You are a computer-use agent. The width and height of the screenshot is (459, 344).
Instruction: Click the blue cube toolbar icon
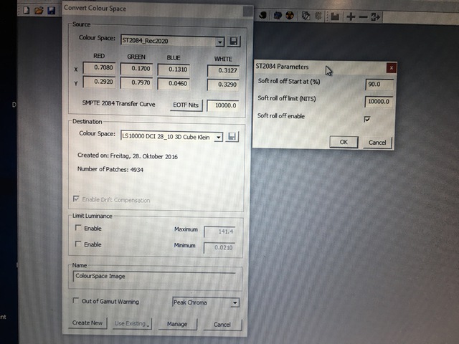point(278,15)
